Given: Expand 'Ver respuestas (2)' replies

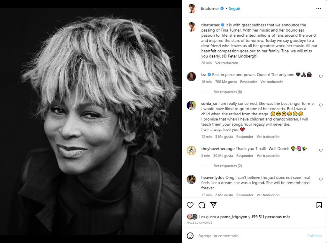Looking at the screenshot, I should point(228,166).
